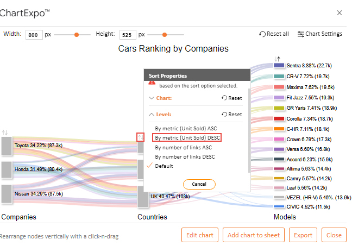Choose By number of links DESC
Viewport: 352px width, 252px height.
tap(185, 157)
